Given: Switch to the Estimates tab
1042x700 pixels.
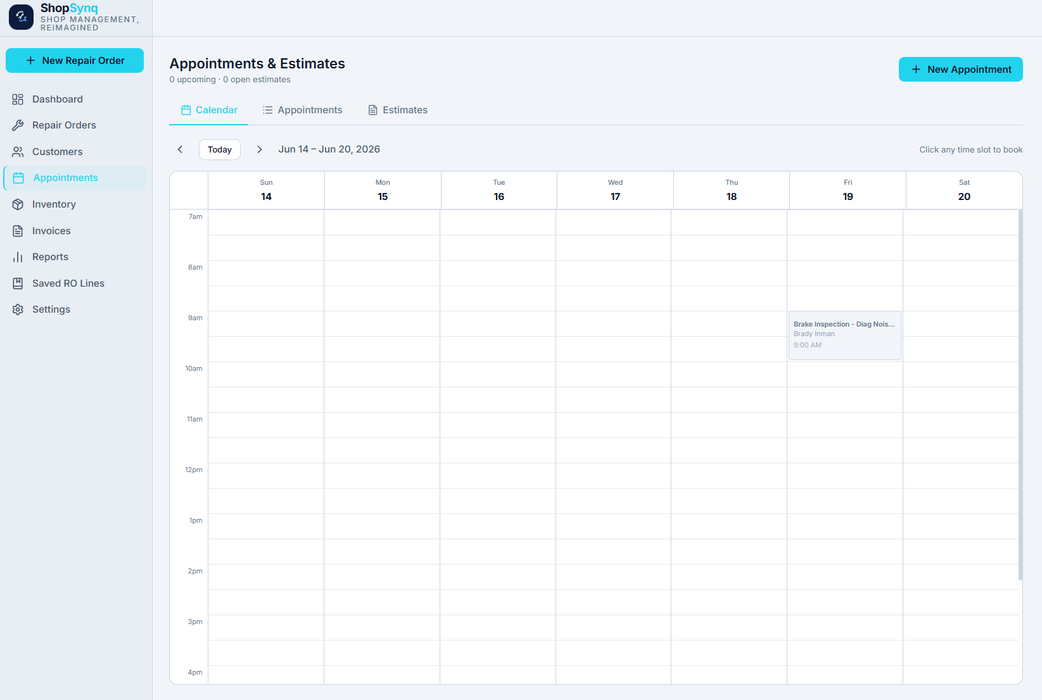Looking at the screenshot, I should (398, 110).
